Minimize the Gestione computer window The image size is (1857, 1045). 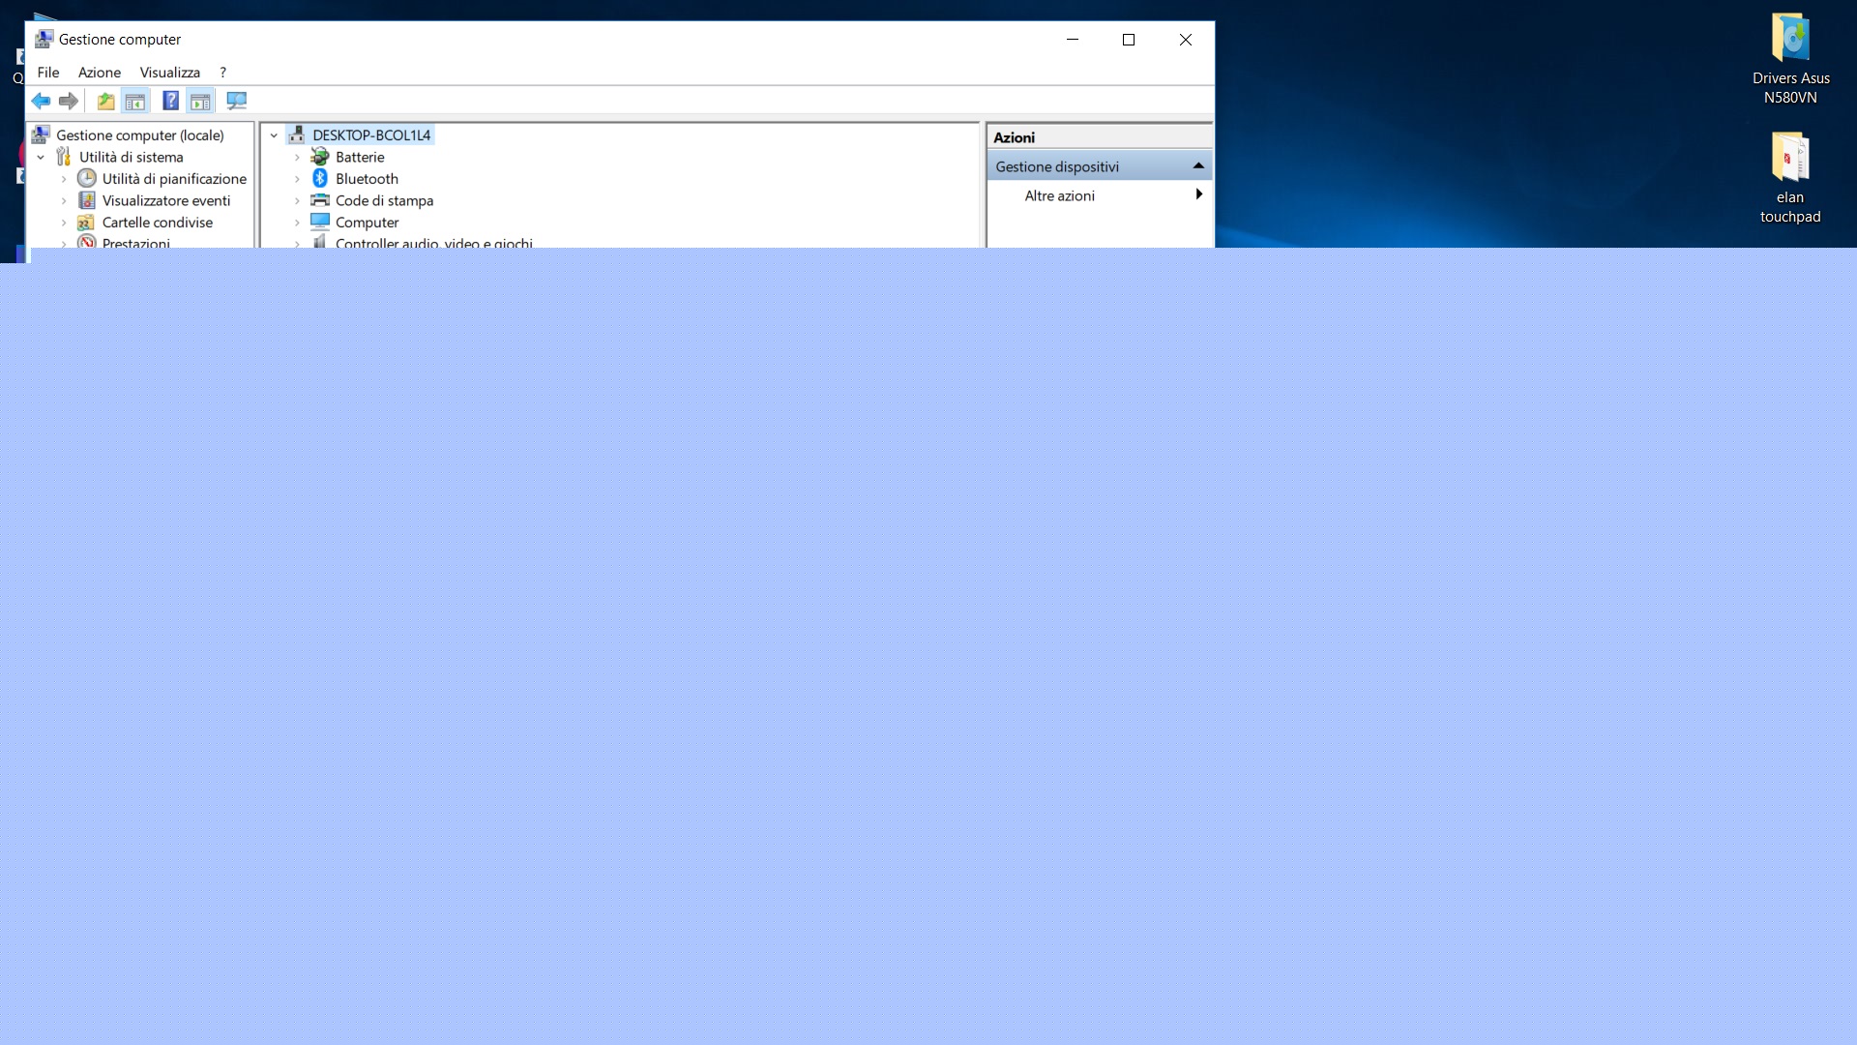pos(1073,40)
